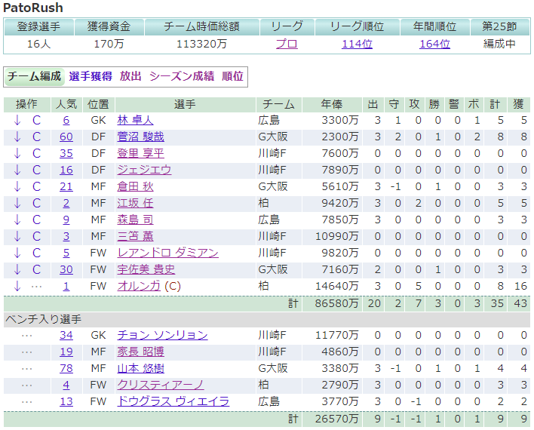Open the プロ league link
534x430 pixels.
[x=287, y=44]
